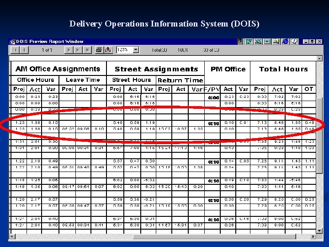Click the -6:02 Street Hours Var cell
This screenshot has width=329, height=247.
tap(149, 180)
